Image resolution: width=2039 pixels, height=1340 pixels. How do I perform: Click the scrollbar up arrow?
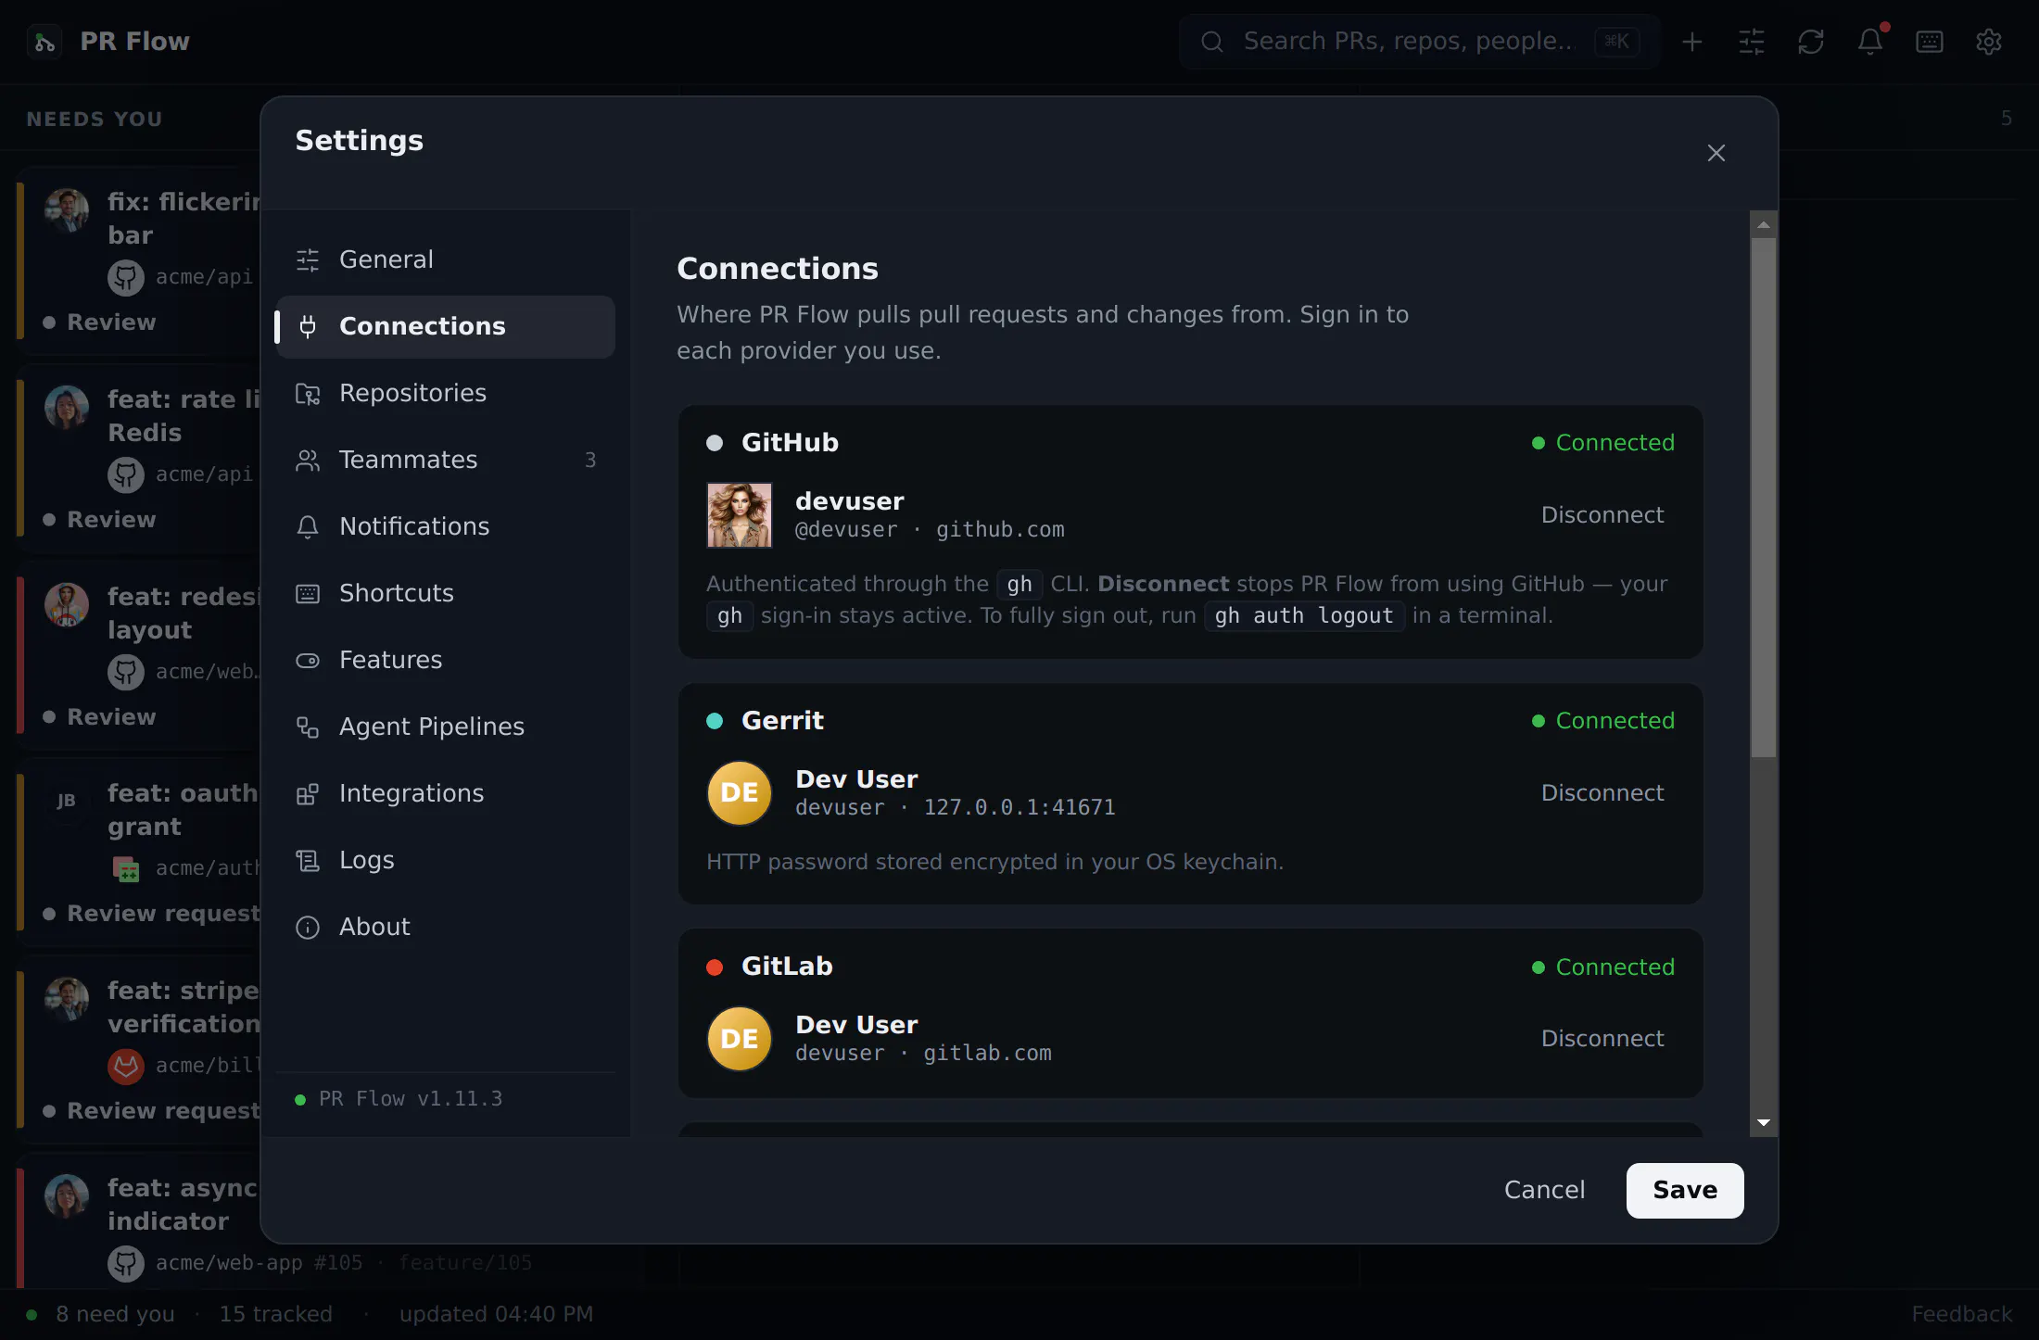1763,225
